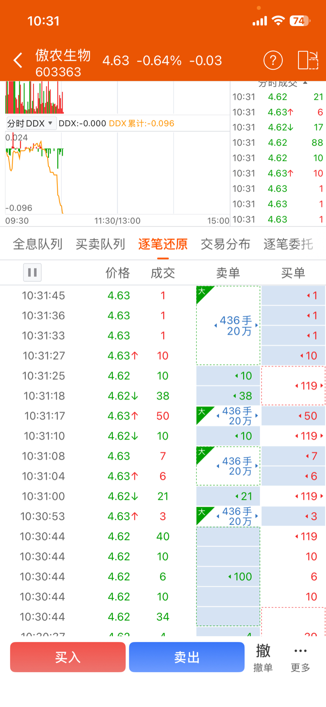Screen dimensions: 326x707
Task: Tap the Wi-Fi status icon
Action: (278, 20)
